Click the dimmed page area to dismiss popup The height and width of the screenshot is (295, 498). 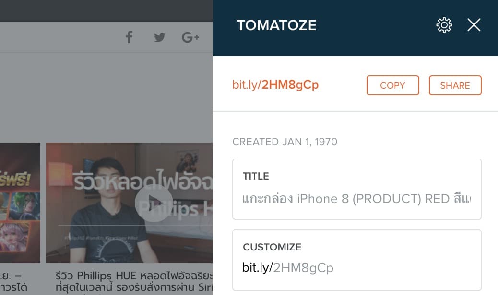[x=96, y=96]
